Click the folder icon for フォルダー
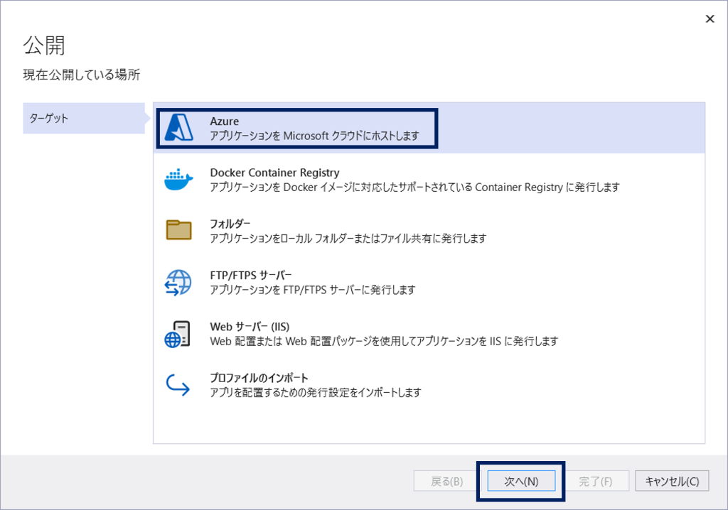The width and height of the screenshot is (728, 510). tap(178, 229)
